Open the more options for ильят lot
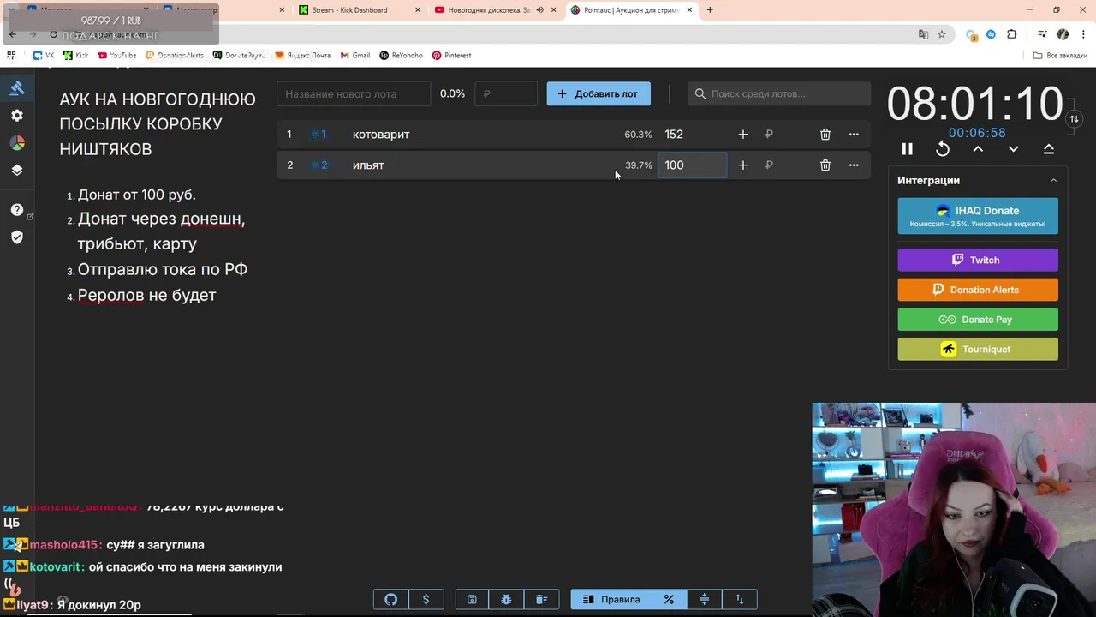Viewport: 1096px width, 617px height. pyautogui.click(x=854, y=165)
